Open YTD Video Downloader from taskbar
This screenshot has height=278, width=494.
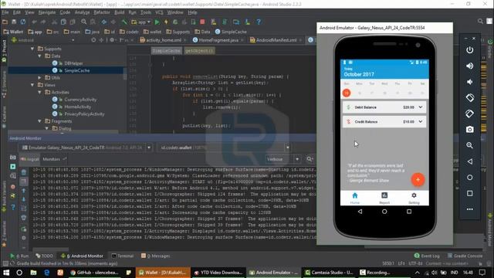pyautogui.click(x=218, y=273)
